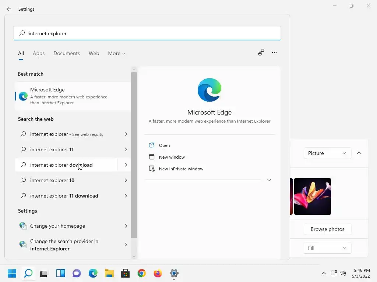The height and width of the screenshot is (282, 377).
Task: Switch to the Web tab
Action: [94, 53]
